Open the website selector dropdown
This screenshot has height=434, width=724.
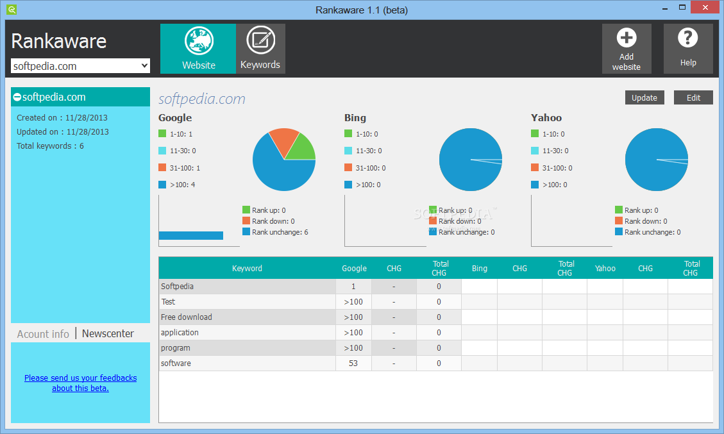80,66
